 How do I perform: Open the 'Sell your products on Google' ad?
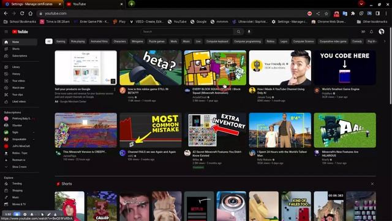(x=86, y=68)
